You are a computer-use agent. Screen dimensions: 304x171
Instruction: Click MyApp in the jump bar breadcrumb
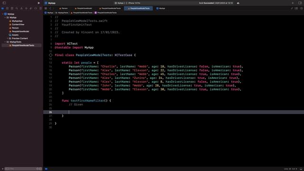point(49,13)
